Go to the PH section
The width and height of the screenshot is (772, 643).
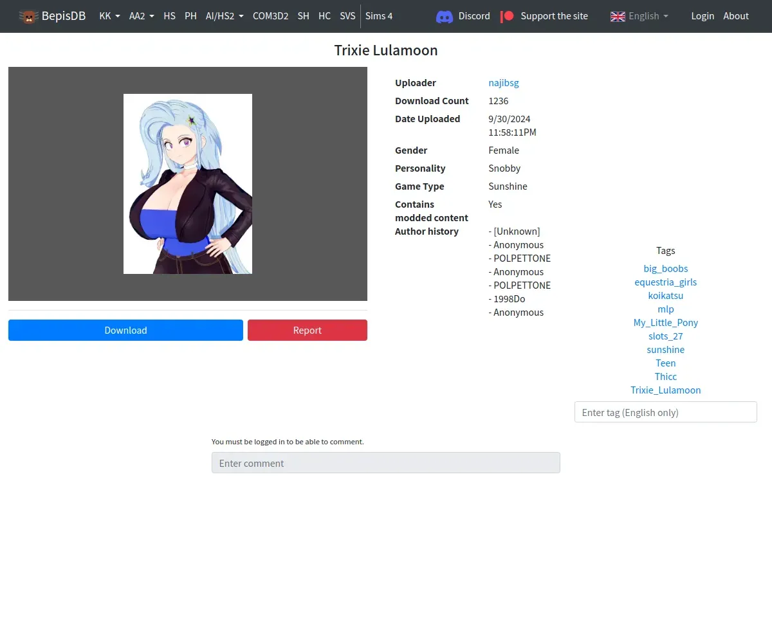pos(190,16)
